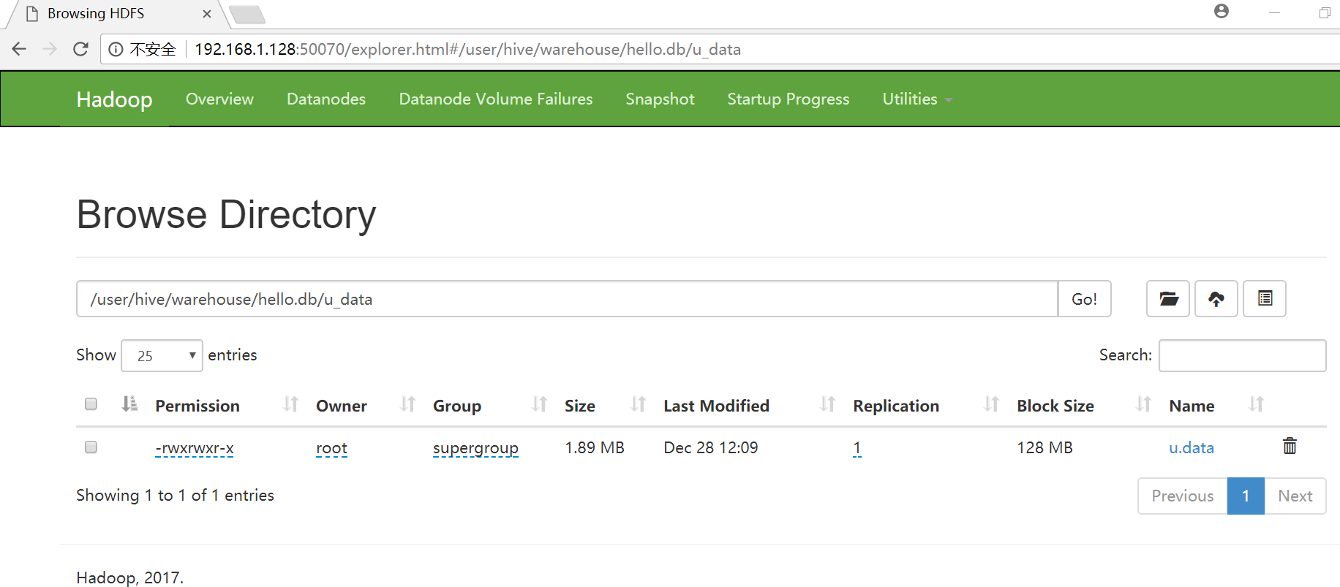Click the cut and paste list icon

coord(1265,299)
